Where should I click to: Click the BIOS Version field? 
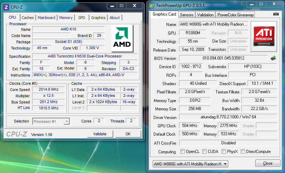click(x=223, y=58)
